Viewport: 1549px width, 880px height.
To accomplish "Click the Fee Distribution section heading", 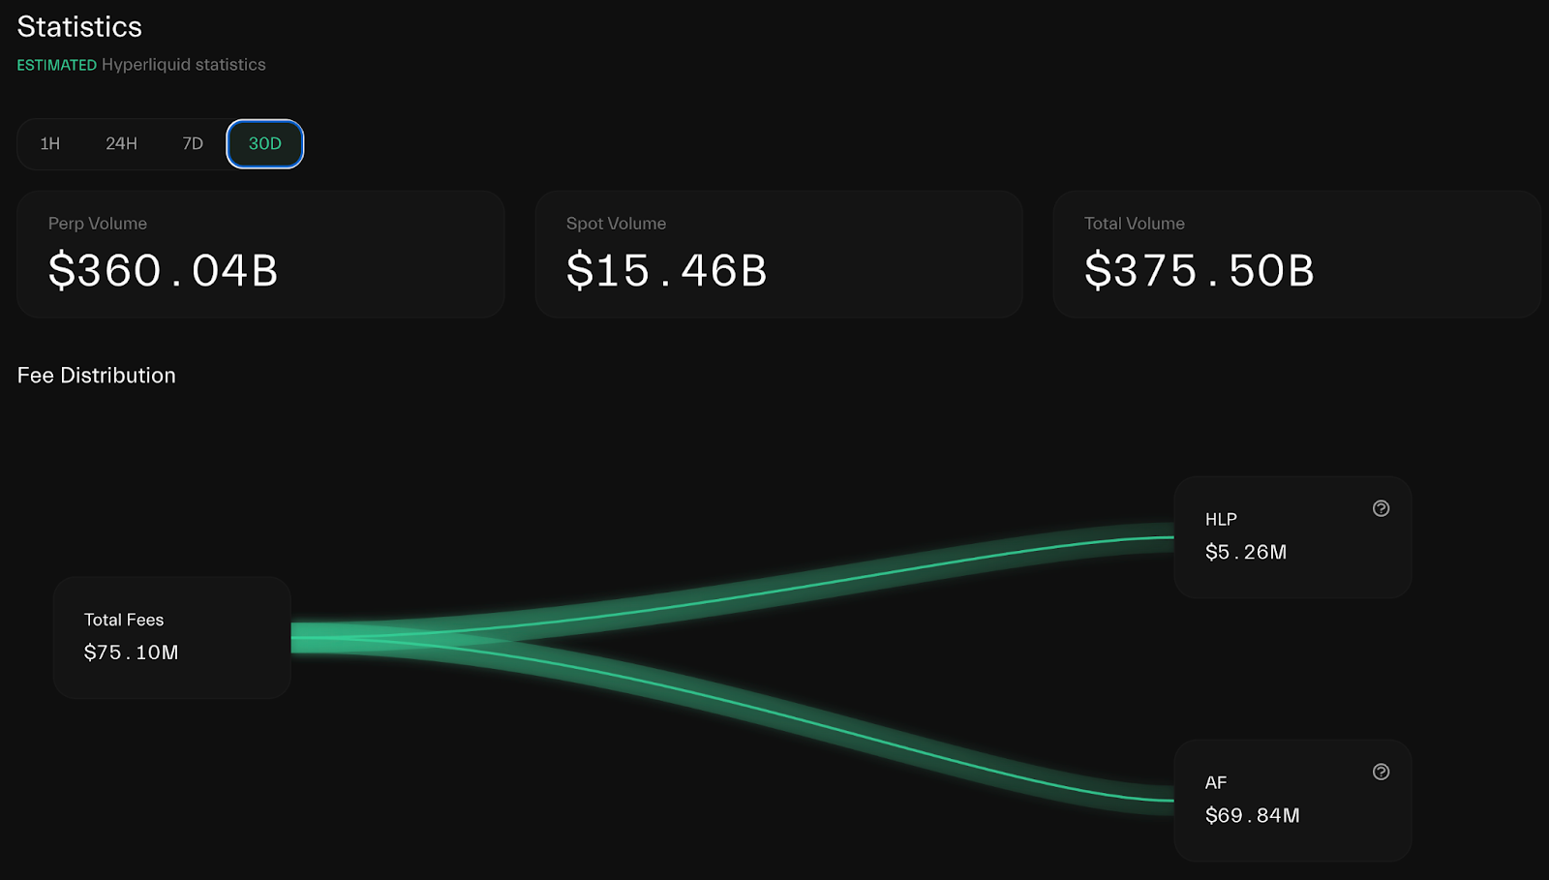I will point(97,376).
